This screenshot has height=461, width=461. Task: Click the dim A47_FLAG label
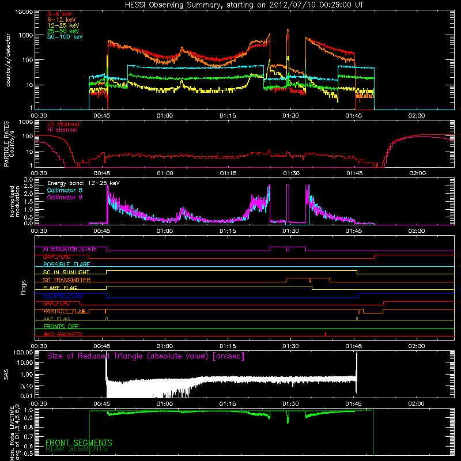[56, 319]
